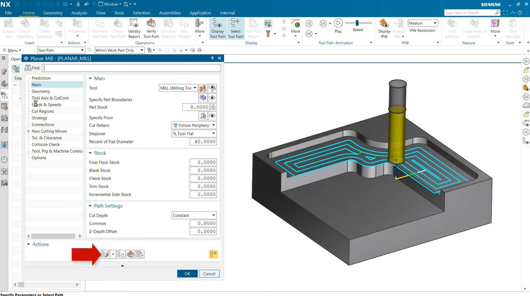Image resolution: width=530 pixels, height=296 pixels.
Task: Open the Cut Depth Constant dropdown
Action: coord(194,215)
